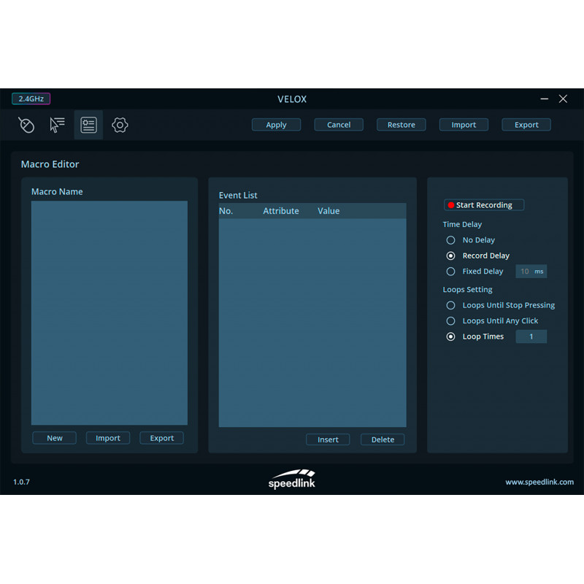Create a new macro with New button
Screen dimensions: 584x584
(x=55, y=438)
